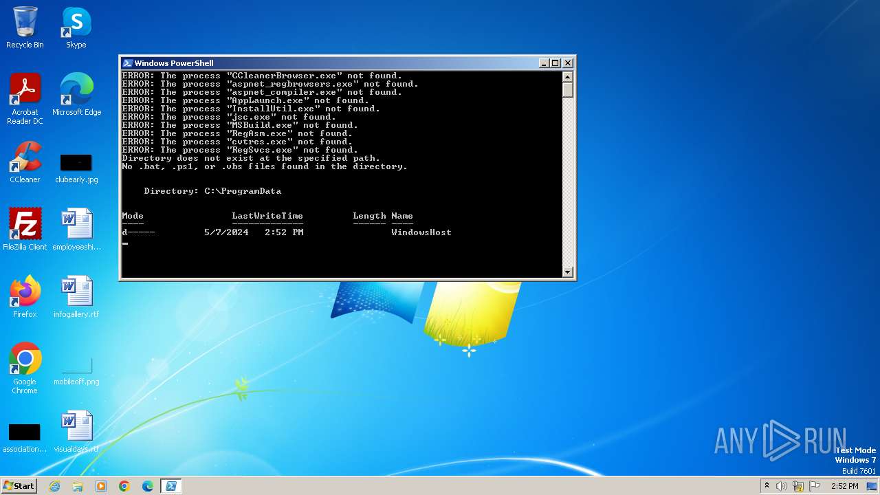The image size is (880, 495).
Task: Minimize the PowerShell window
Action: pyautogui.click(x=544, y=63)
